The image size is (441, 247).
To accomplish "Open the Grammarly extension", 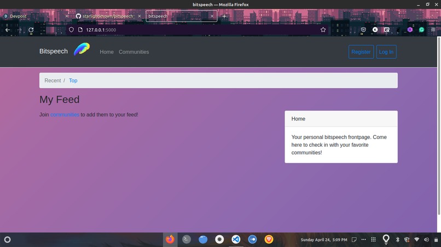I will pyautogui.click(x=421, y=29).
